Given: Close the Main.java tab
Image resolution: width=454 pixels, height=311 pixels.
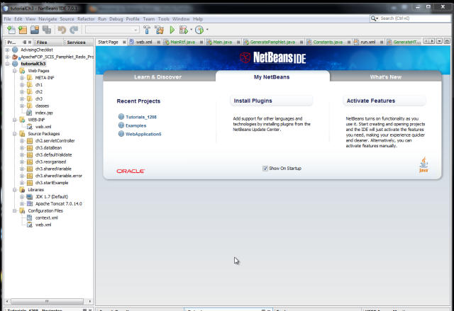Looking at the screenshot, I should tap(238, 43).
